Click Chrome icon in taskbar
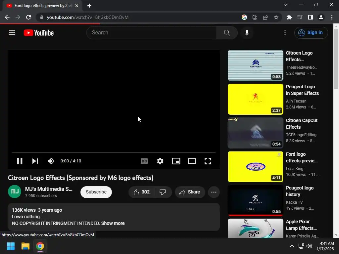 point(40,246)
